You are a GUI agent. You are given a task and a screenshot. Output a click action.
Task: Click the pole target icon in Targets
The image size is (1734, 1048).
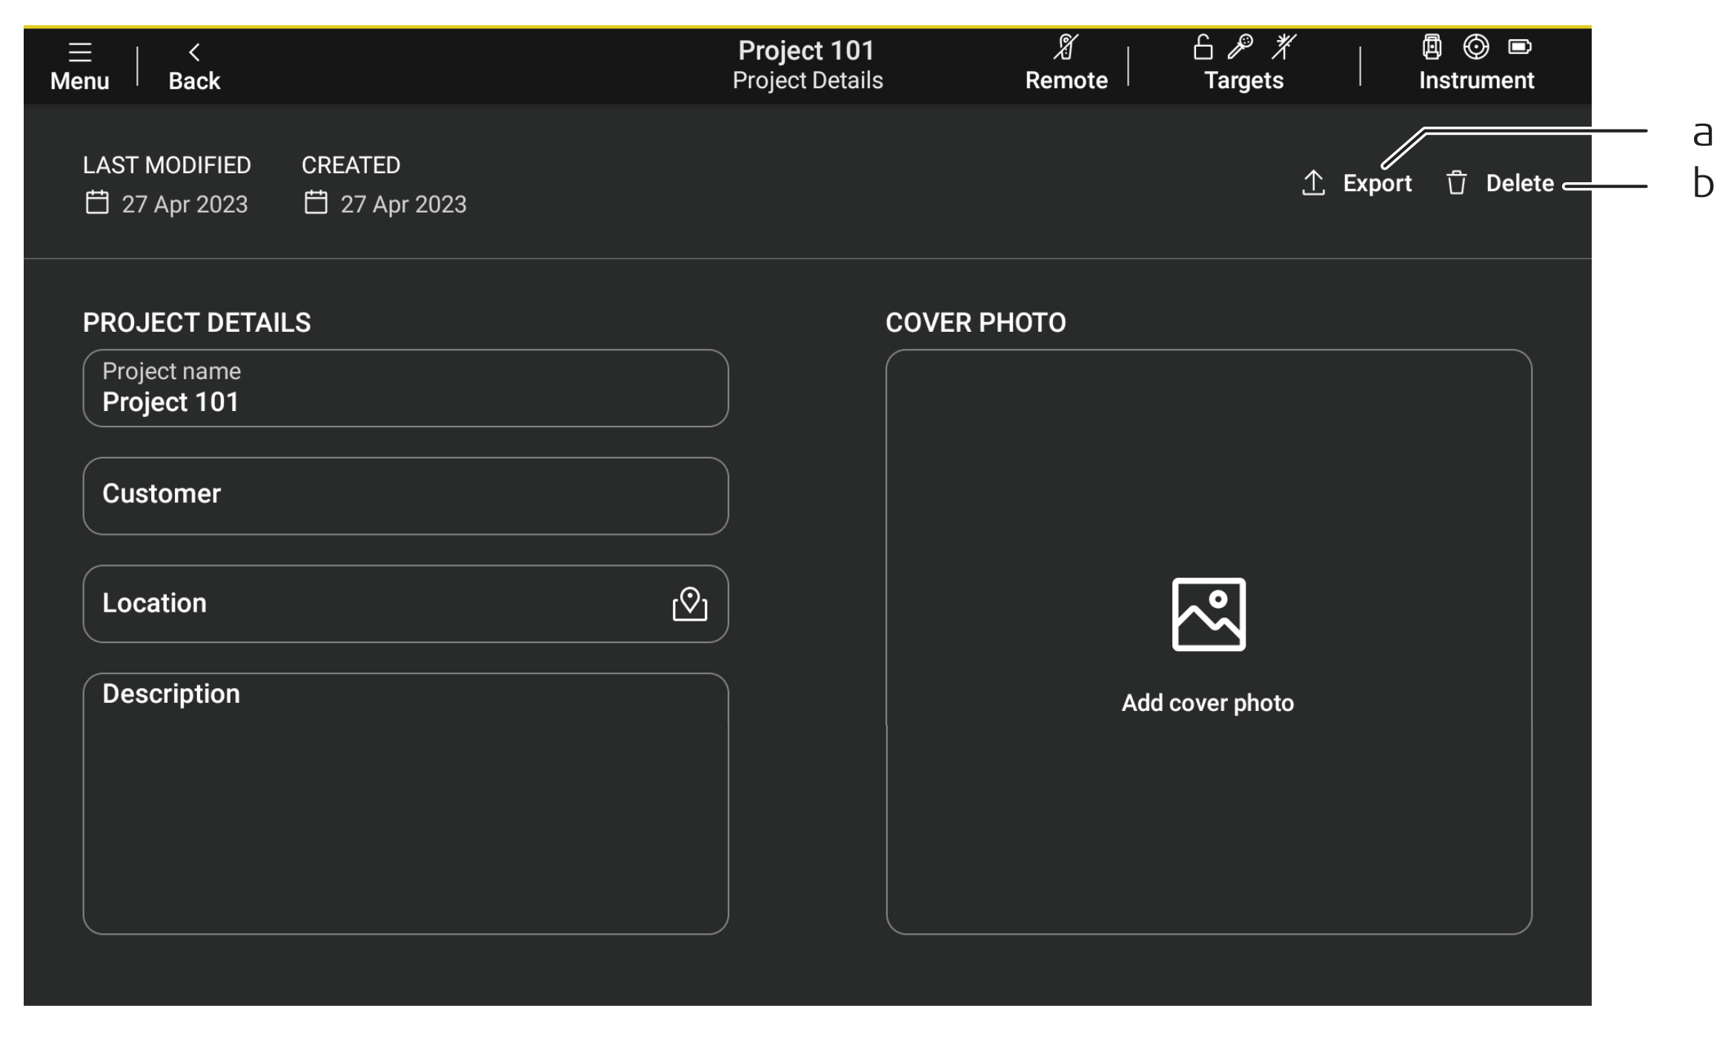[x=1240, y=47]
